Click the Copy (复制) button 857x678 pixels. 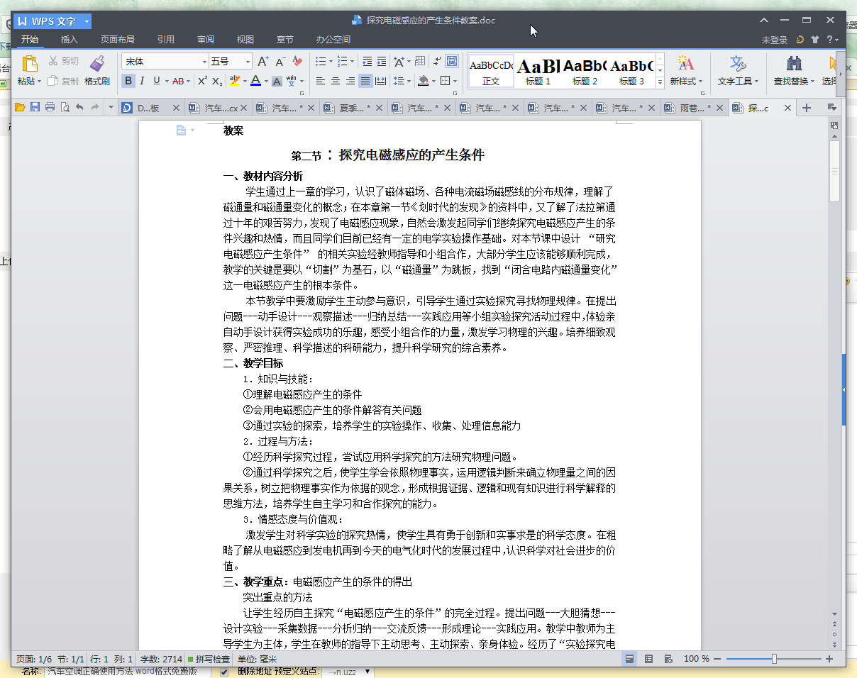(63, 81)
